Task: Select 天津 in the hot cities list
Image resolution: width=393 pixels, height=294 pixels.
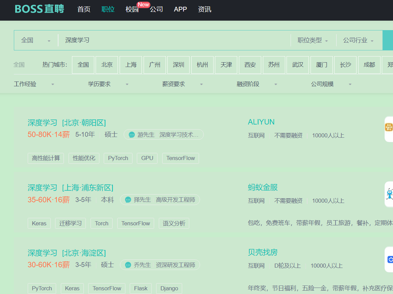Action: coord(226,65)
